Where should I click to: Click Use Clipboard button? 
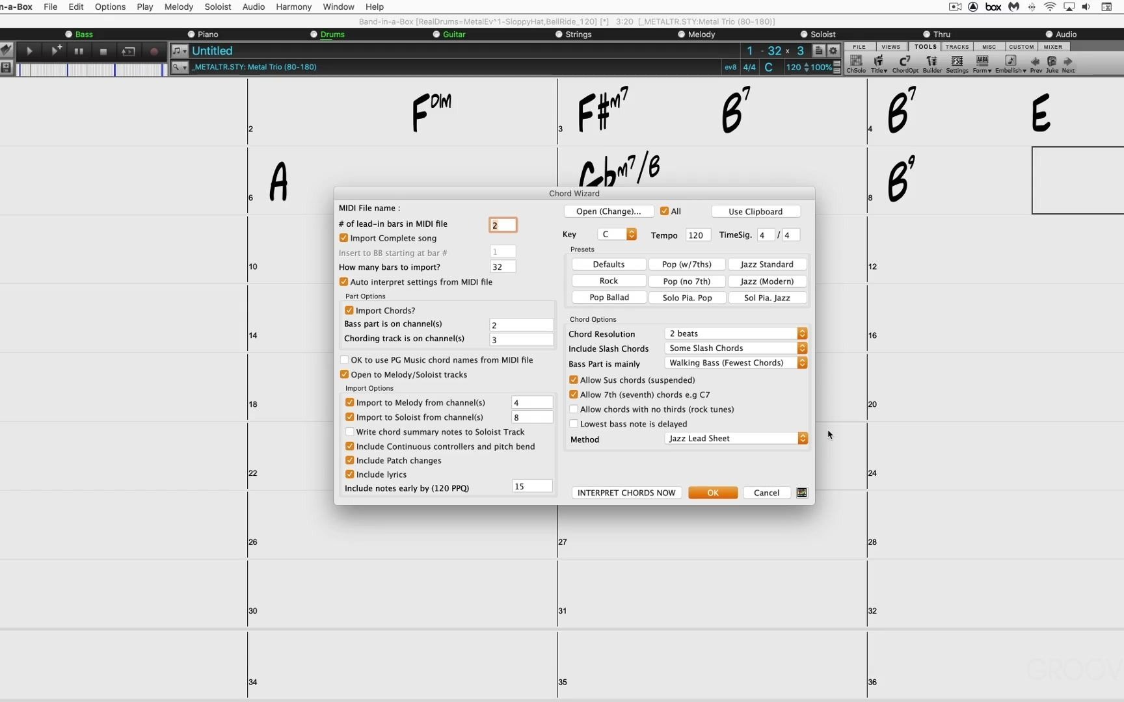pos(755,211)
